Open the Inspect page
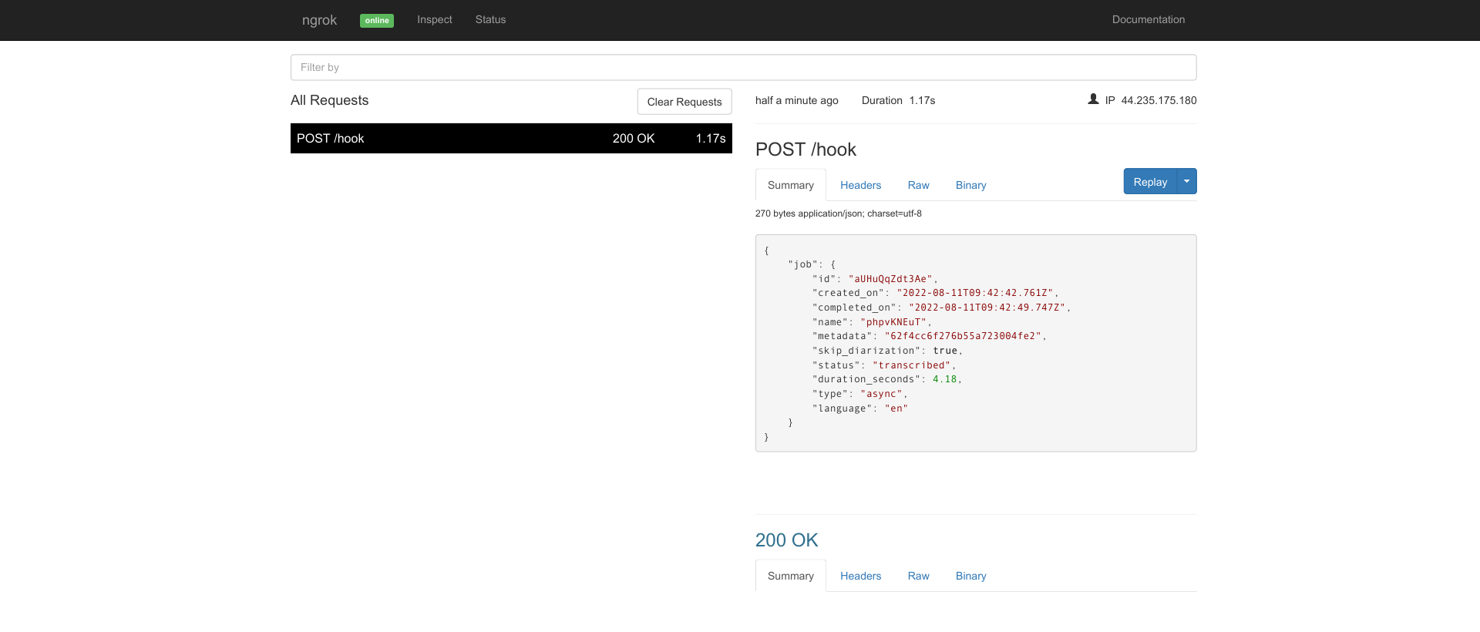Viewport: 1480px width, 632px height. tap(434, 20)
